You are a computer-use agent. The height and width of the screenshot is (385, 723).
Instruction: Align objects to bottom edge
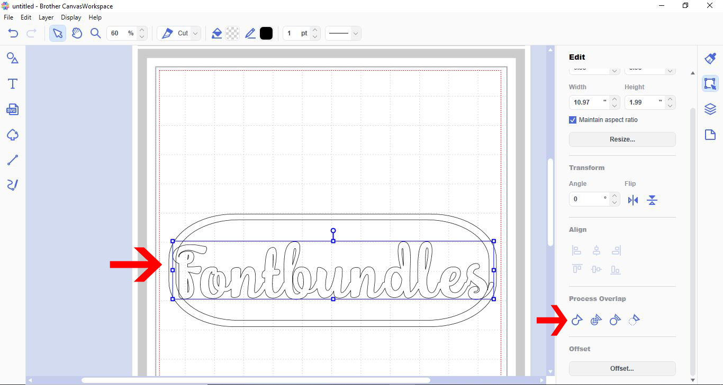point(616,269)
